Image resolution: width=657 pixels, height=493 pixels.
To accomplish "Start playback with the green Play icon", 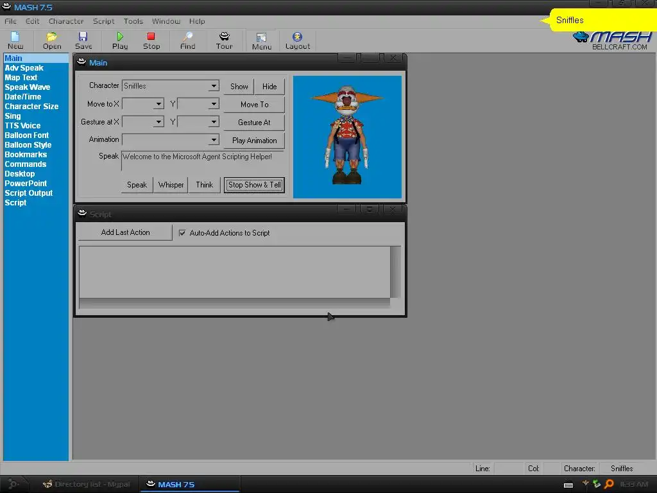I will pyautogui.click(x=120, y=40).
